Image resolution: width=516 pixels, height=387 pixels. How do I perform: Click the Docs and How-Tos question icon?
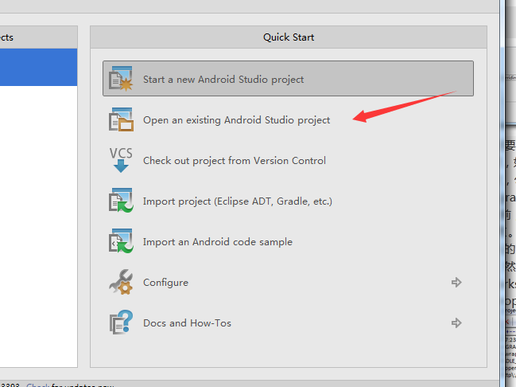(121, 322)
